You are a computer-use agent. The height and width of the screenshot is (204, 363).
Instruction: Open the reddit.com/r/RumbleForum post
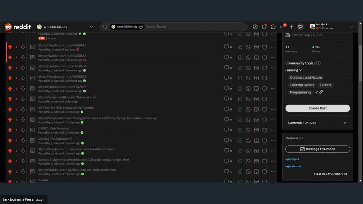(x=68, y=97)
